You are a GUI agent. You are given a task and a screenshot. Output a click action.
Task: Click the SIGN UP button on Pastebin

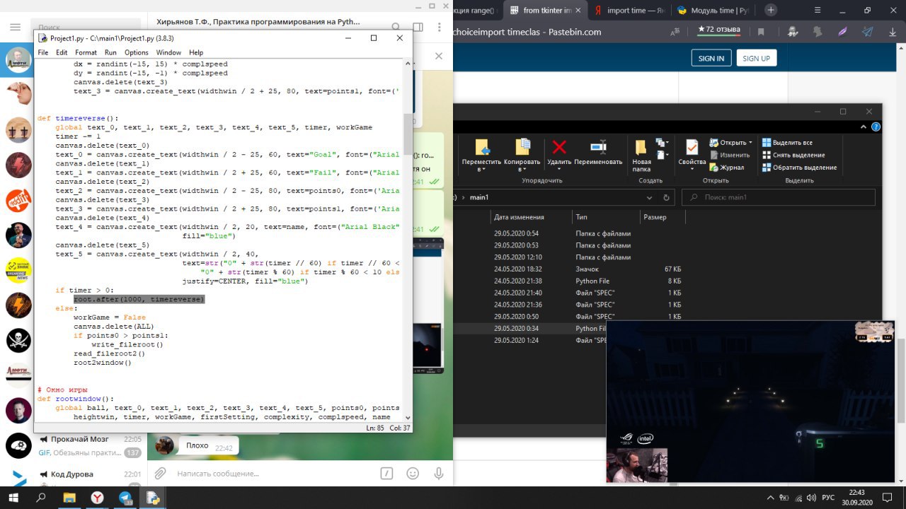coord(756,58)
